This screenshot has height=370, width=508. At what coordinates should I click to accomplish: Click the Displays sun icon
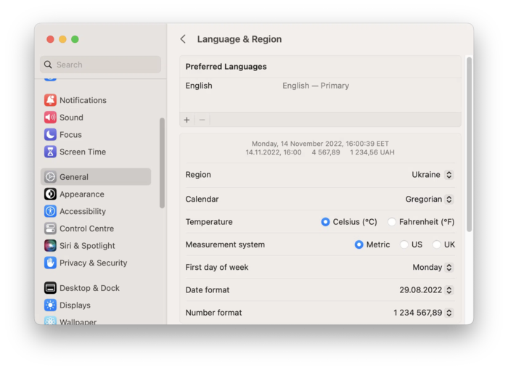[x=50, y=305]
